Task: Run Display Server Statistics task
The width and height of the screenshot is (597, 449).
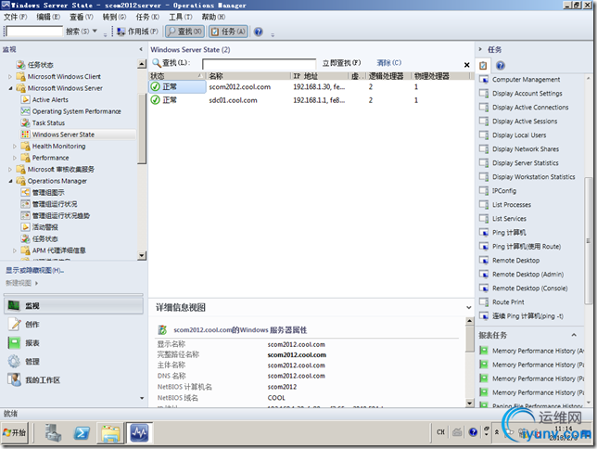Action: click(x=525, y=163)
